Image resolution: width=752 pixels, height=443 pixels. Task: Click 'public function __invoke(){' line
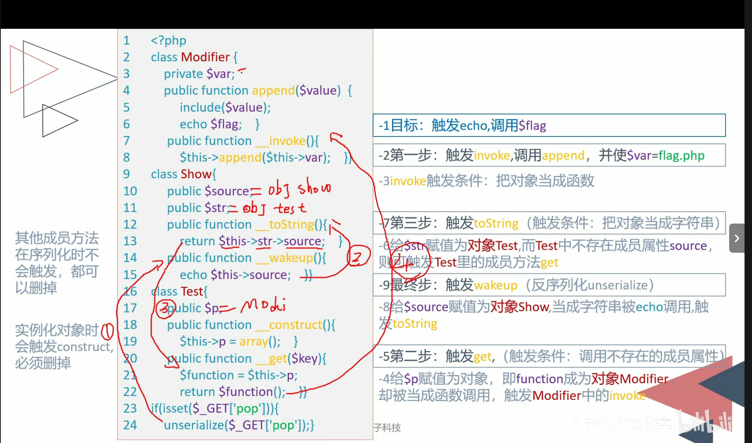pyautogui.click(x=243, y=141)
